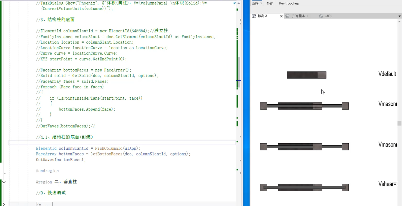
Task: Close the 标高 2 view tab
Action: (x=281, y=16)
